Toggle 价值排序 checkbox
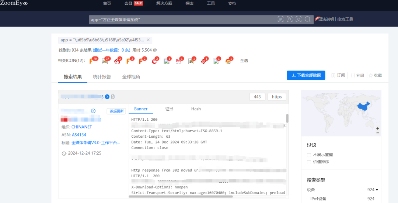Screen dimensions: 398x203 point(309,162)
